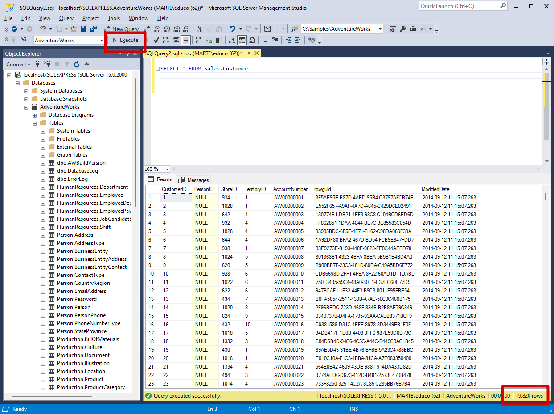Image resolution: width=554 pixels, height=414 pixels.
Task: Comment out the selected lines
Action: [x=265, y=40]
